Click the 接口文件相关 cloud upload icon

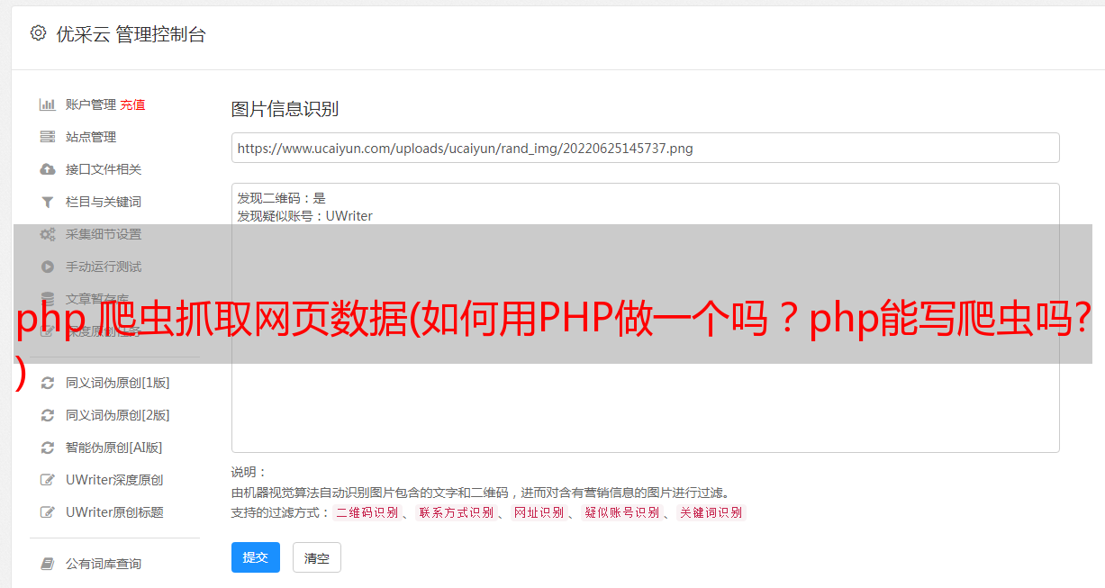pyautogui.click(x=48, y=169)
